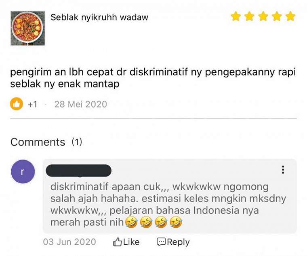
Task: Click the seblak product thumbnail image
Action: 27,28
